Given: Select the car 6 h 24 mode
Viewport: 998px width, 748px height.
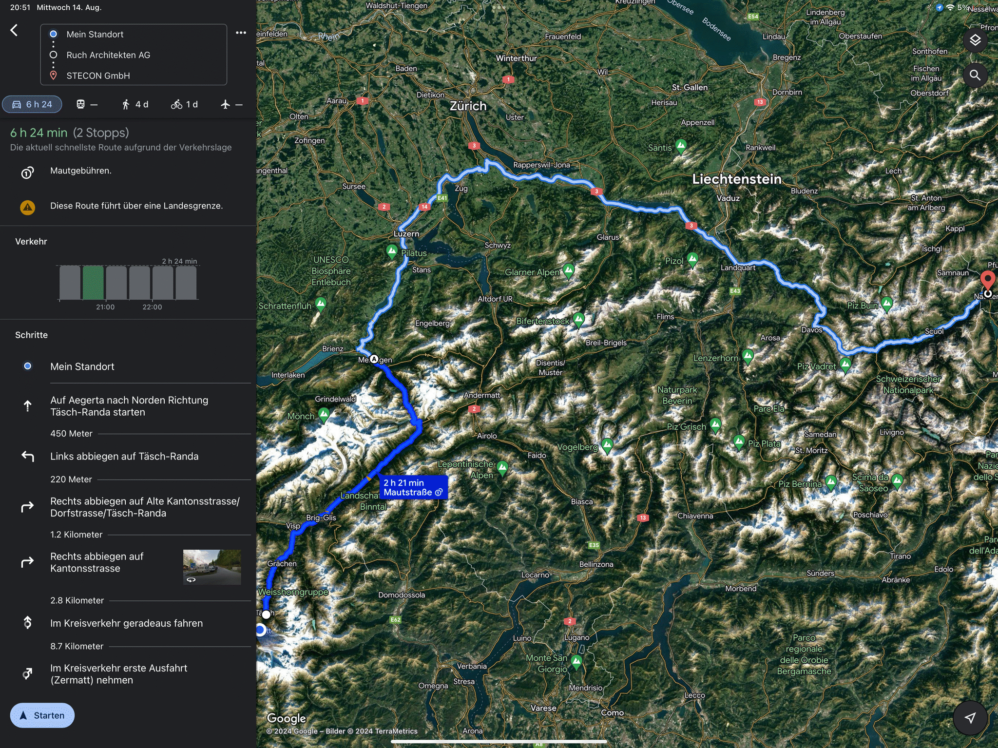Looking at the screenshot, I should point(32,104).
